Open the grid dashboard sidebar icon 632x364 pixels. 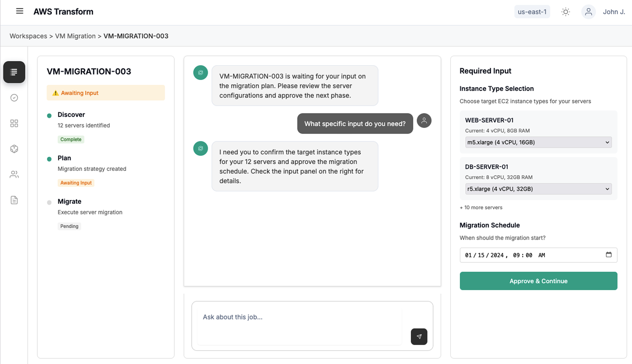point(14,124)
